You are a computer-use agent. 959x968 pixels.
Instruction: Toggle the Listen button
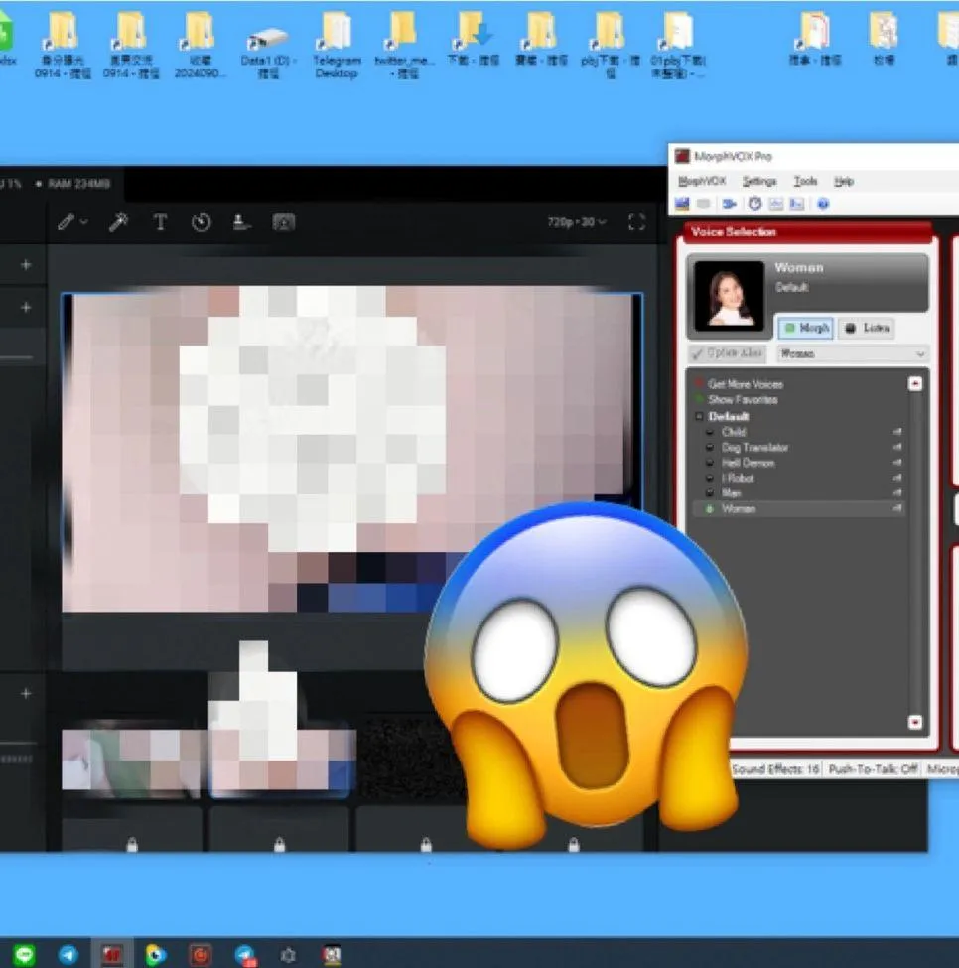(867, 328)
